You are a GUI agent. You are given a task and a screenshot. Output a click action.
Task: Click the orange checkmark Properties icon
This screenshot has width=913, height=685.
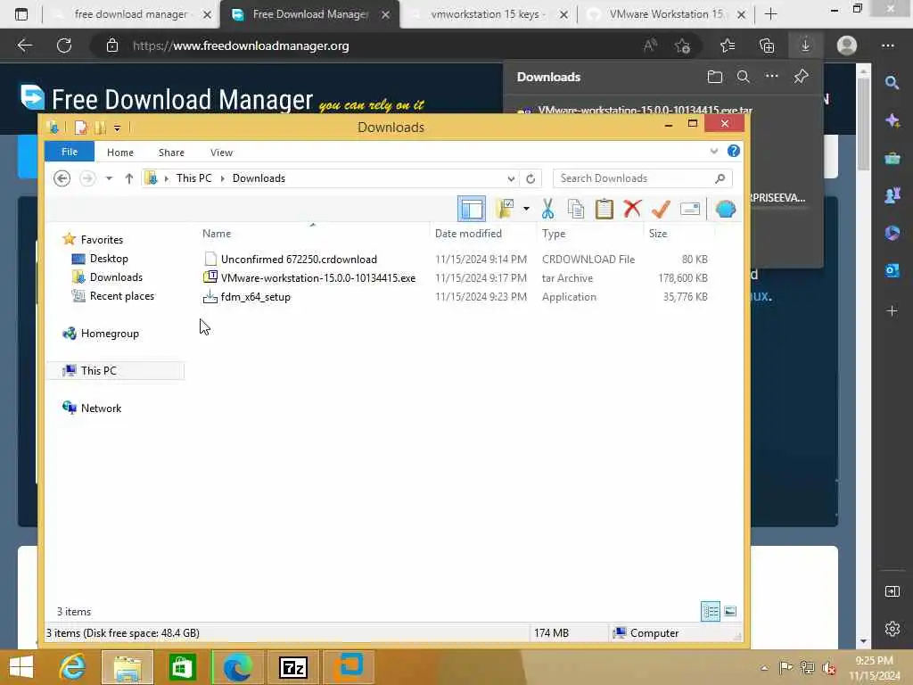pos(661,209)
